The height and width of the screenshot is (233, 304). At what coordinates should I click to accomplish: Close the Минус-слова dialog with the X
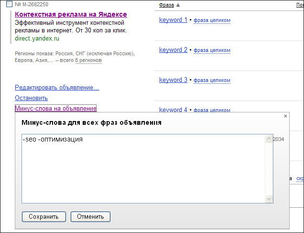[x=285, y=116]
